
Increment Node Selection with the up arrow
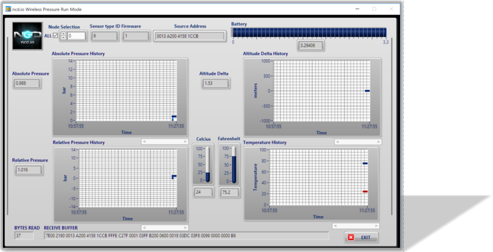(x=64, y=34)
